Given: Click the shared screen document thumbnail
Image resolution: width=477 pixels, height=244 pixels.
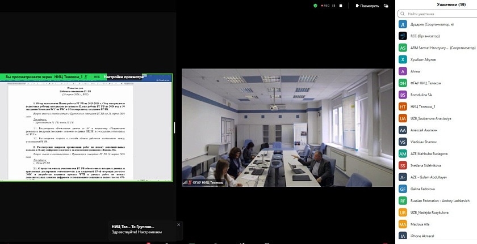Looking at the screenshot, I should click(x=87, y=131).
